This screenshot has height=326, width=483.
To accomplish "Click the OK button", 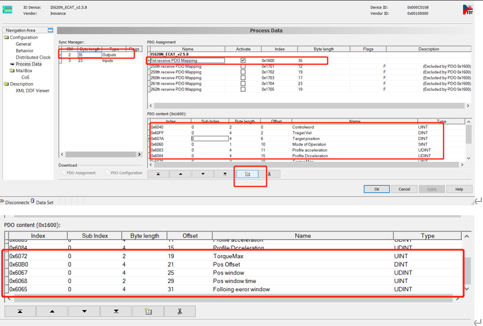I will [x=376, y=189].
